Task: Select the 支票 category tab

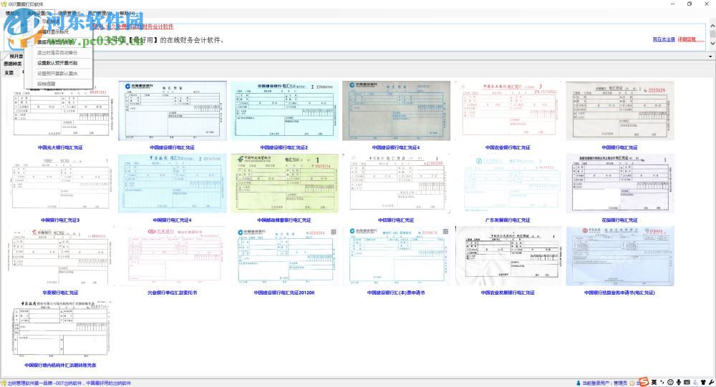Action: coord(9,72)
